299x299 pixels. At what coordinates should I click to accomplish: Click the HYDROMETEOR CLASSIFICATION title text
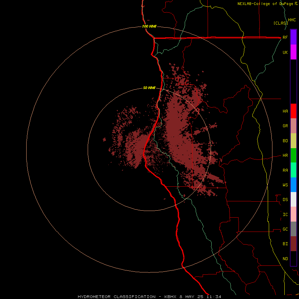click(x=117, y=297)
